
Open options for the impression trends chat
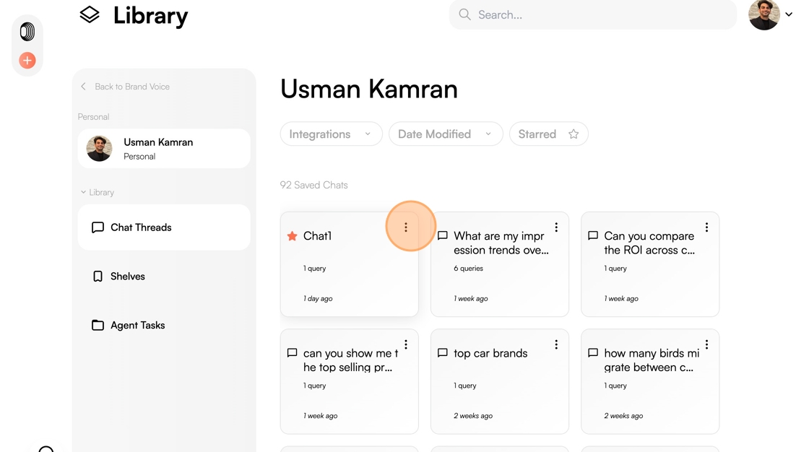click(556, 227)
